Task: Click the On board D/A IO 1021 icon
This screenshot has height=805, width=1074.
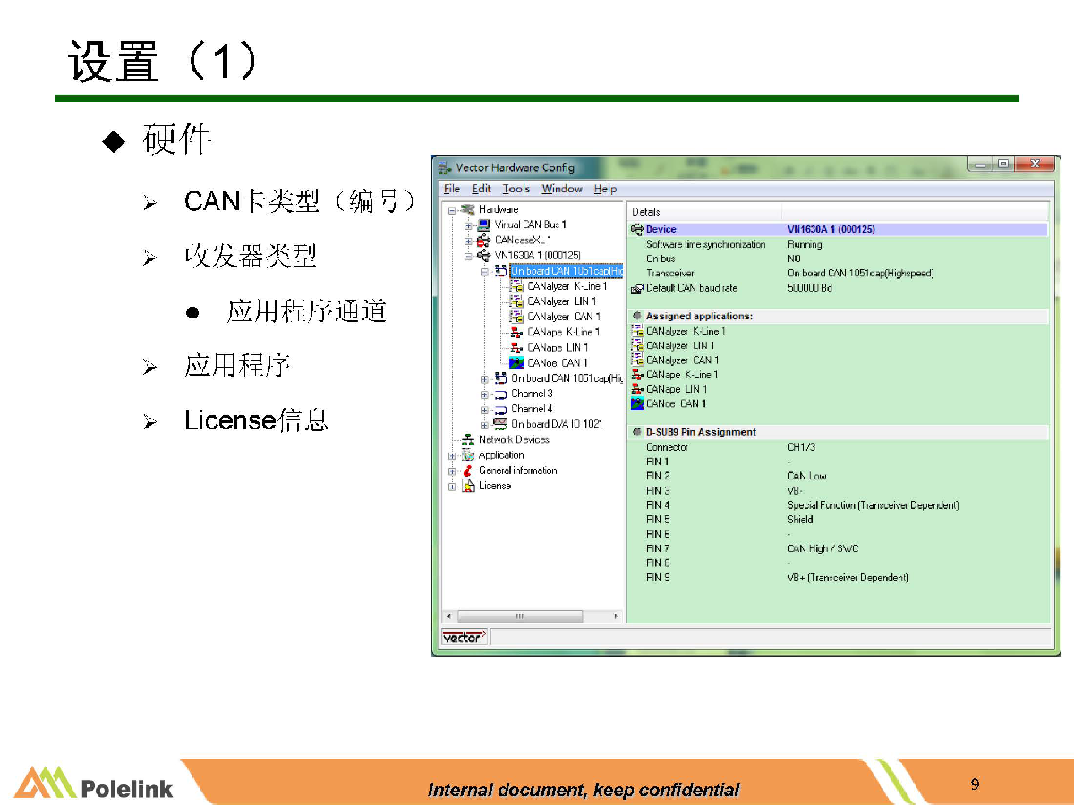Action: (x=500, y=424)
